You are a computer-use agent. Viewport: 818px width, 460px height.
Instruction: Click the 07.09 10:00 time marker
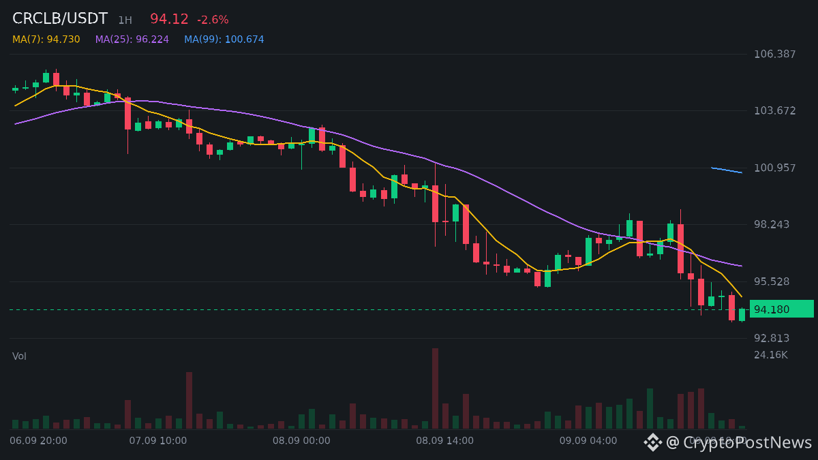tap(157, 441)
